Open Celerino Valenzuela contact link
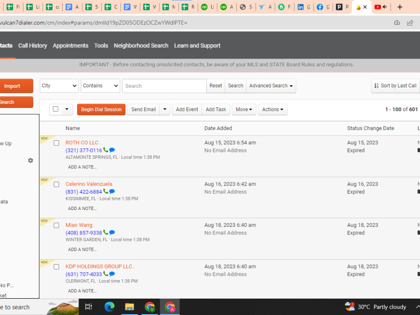The image size is (420, 315). [x=89, y=184]
